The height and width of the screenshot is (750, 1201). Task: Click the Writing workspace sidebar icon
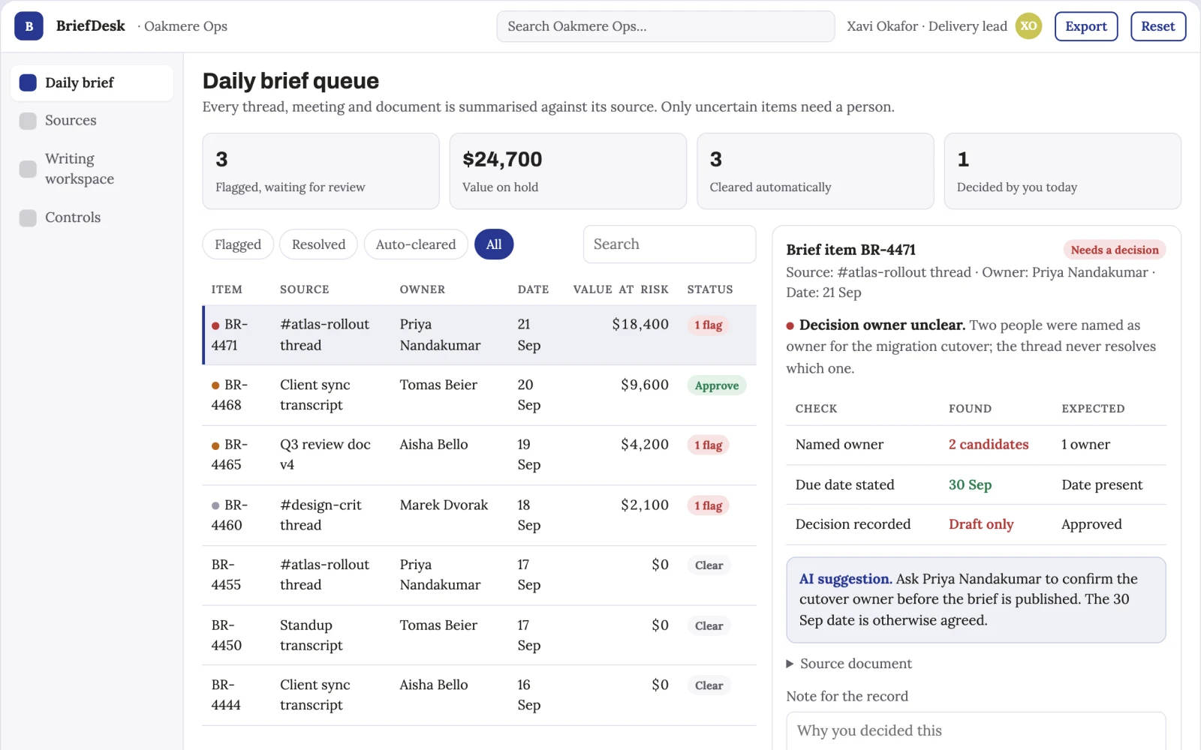[x=28, y=169]
